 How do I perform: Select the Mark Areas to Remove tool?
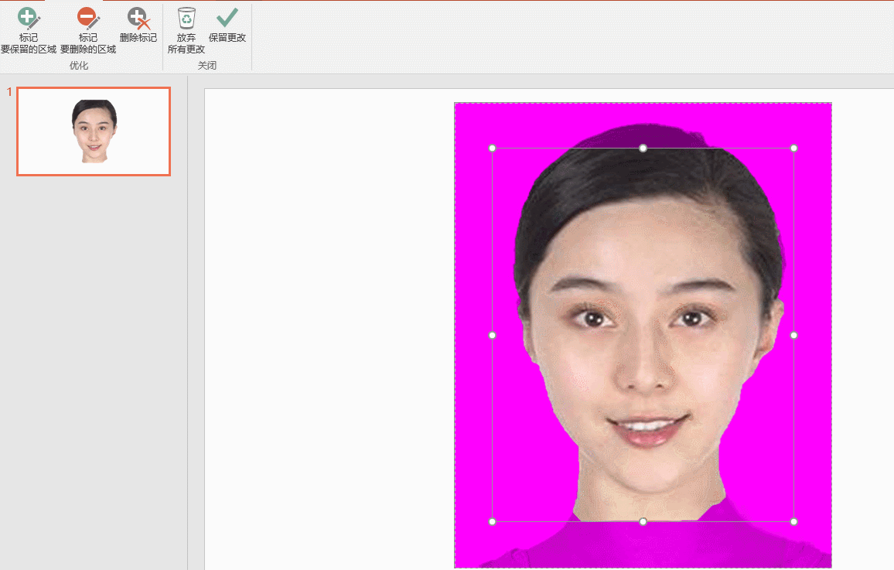87,29
